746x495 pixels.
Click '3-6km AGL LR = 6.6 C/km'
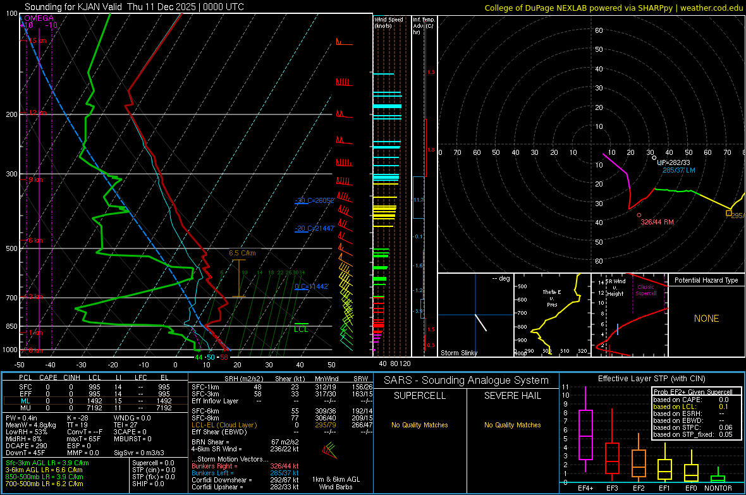click(x=44, y=470)
